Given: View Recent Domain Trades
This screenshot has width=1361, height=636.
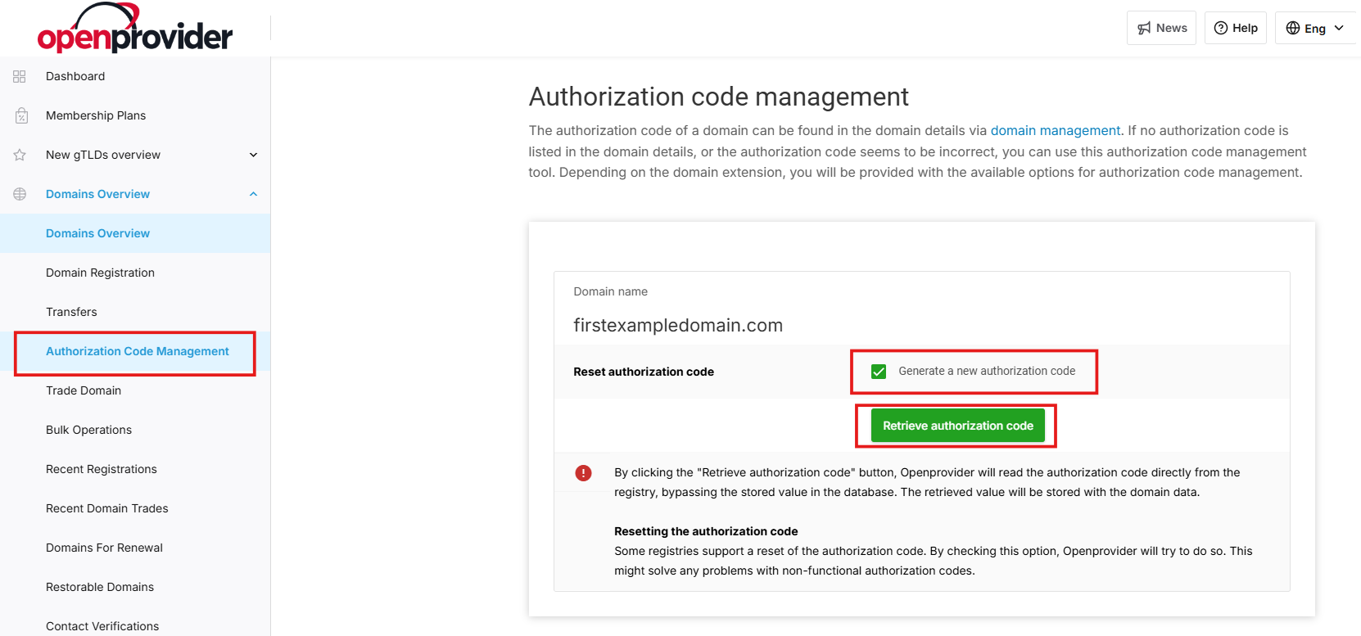Looking at the screenshot, I should pos(107,508).
